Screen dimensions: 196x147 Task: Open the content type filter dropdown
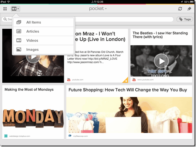(16, 9)
